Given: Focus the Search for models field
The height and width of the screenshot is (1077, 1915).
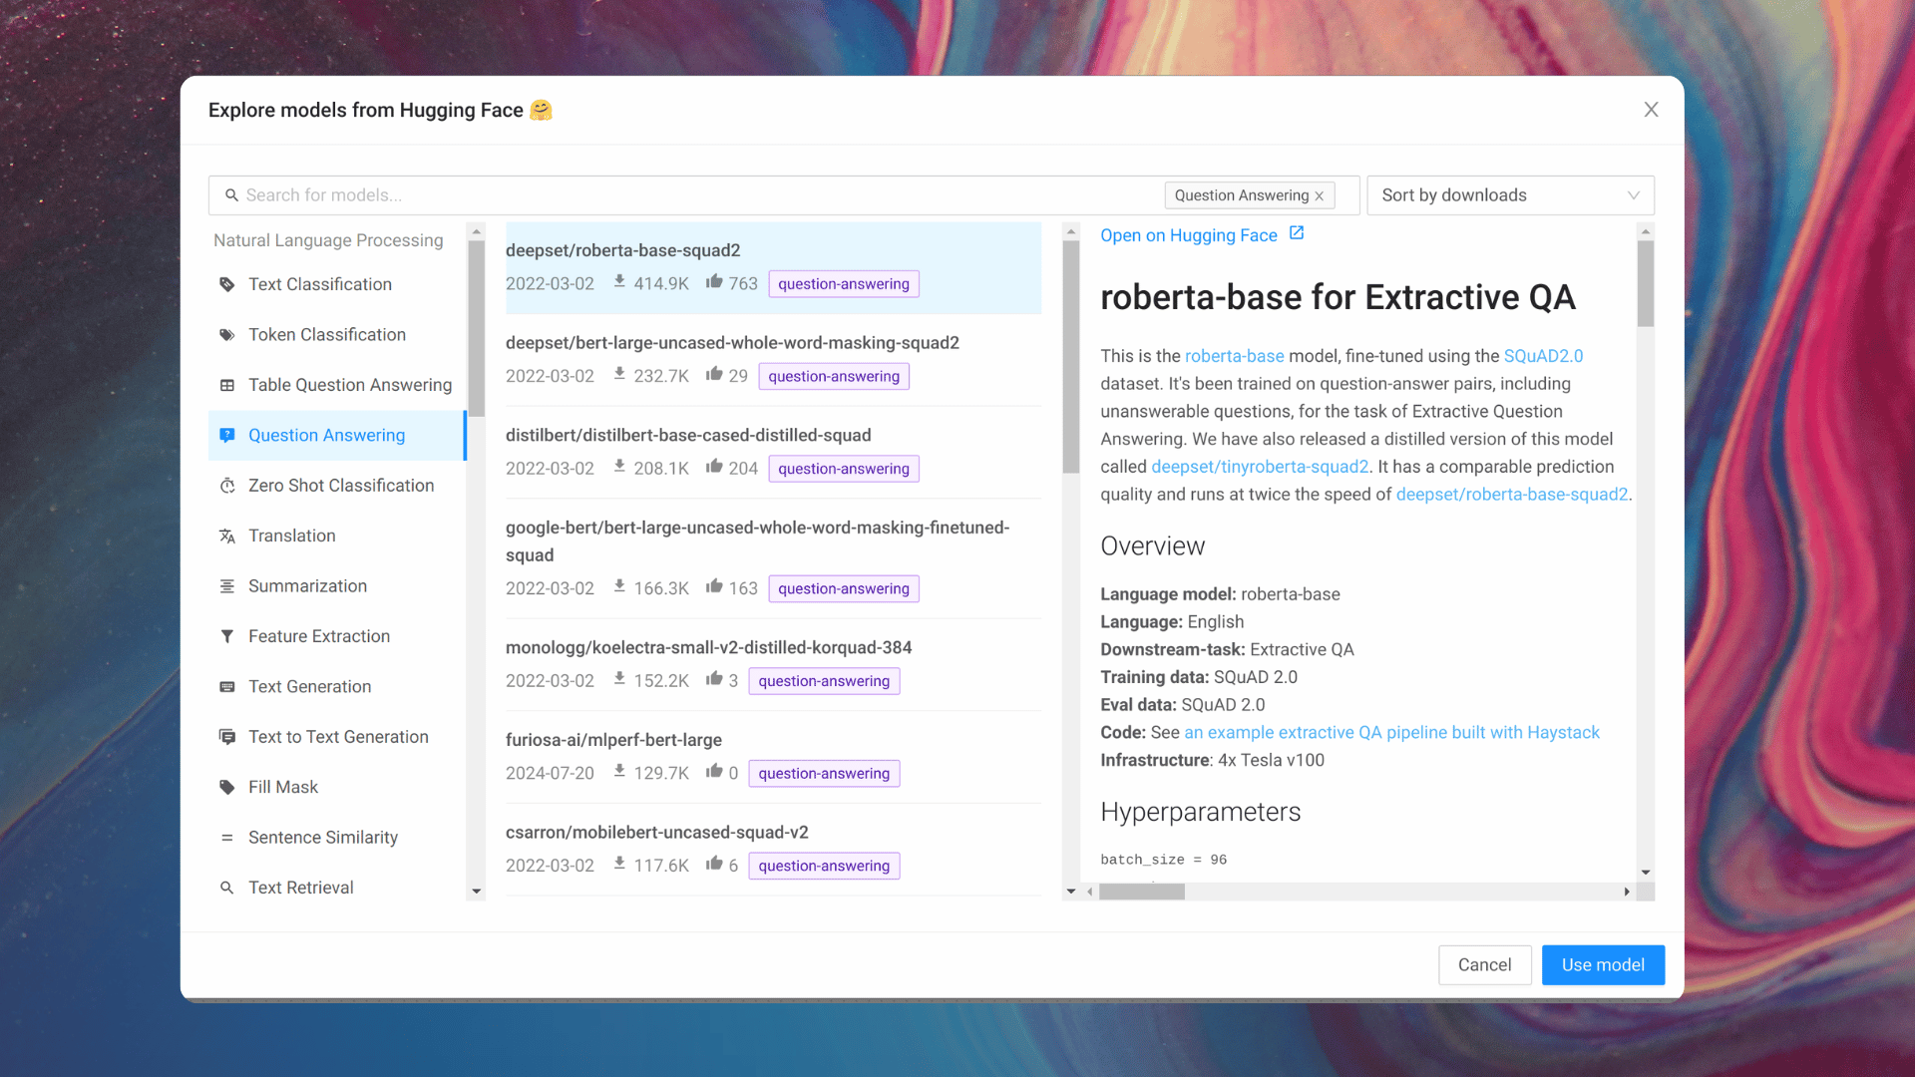Looking at the screenshot, I should (688, 195).
